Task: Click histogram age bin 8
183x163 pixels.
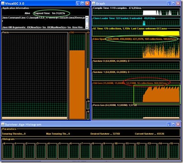Action: click(96, 151)
